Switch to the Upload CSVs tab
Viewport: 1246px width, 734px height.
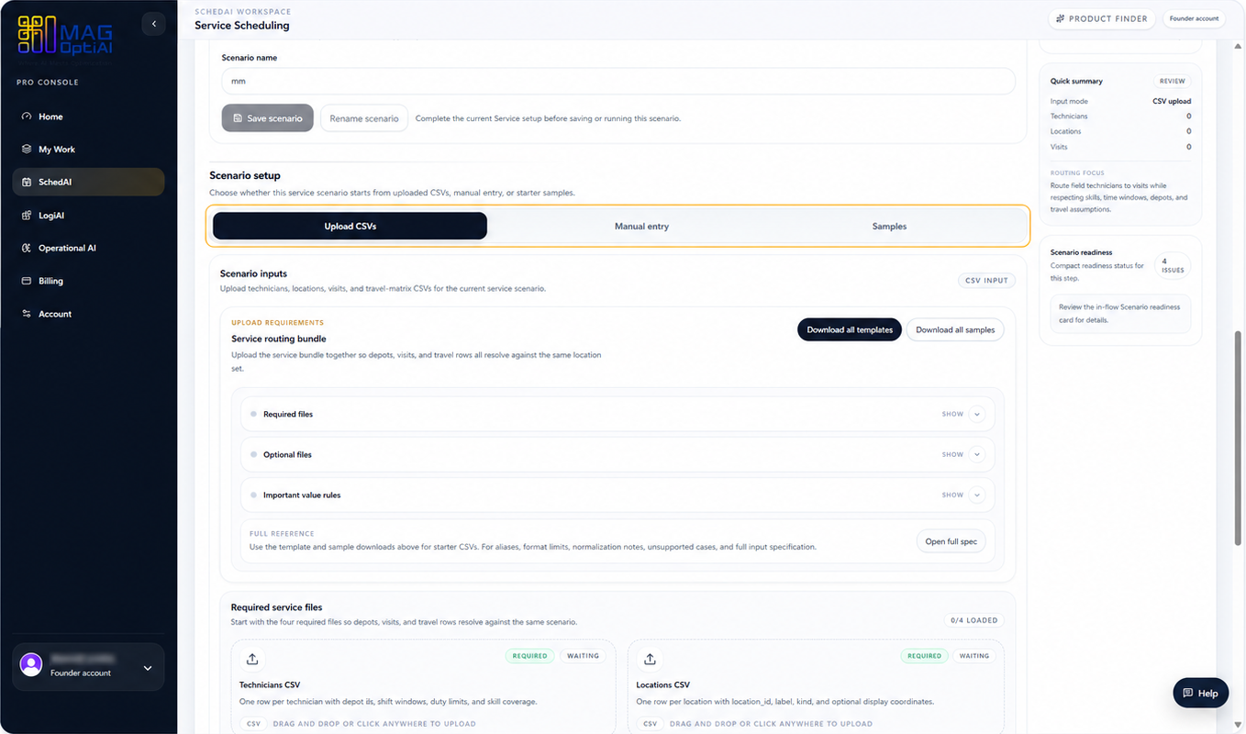point(350,226)
